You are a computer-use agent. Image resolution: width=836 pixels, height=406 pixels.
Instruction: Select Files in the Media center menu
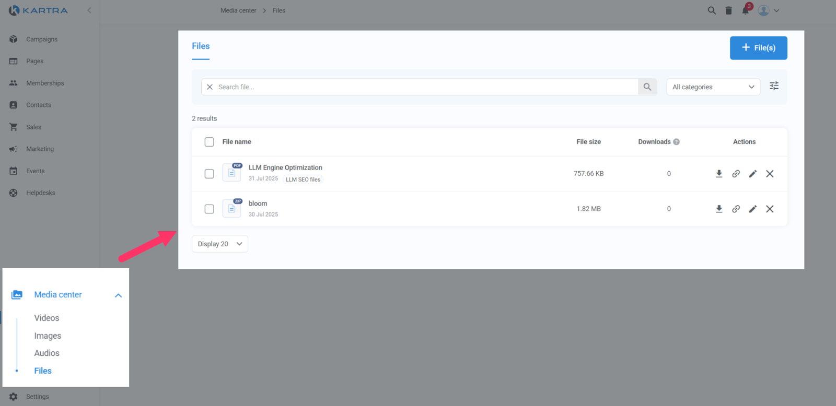click(43, 371)
